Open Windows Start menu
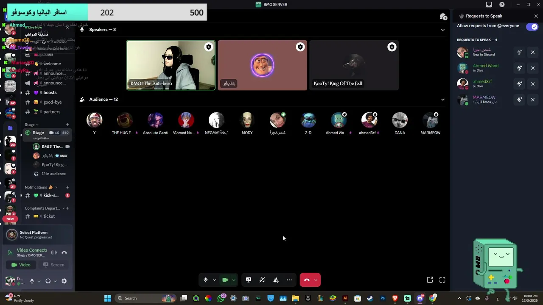The height and width of the screenshot is (305, 543). click(x=108, y=298)
